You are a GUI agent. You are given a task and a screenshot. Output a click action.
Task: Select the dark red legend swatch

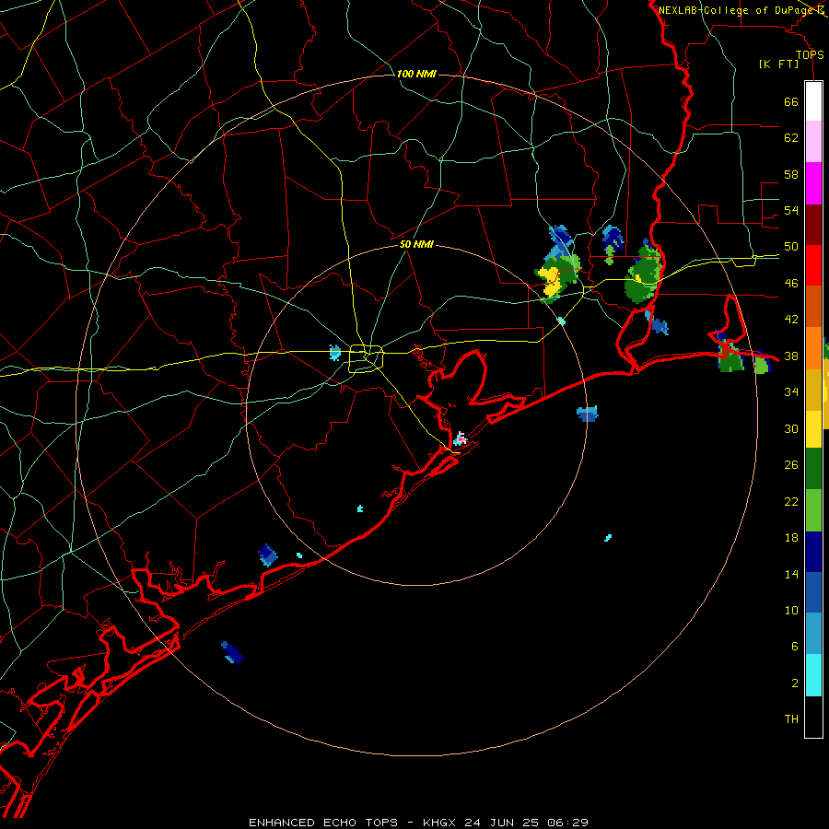(813, 225)
